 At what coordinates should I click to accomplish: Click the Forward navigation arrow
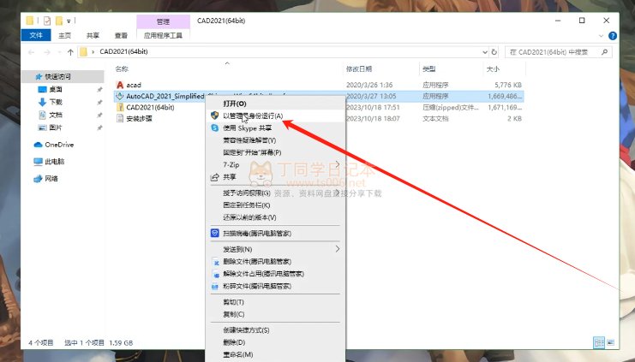[47, 52]
